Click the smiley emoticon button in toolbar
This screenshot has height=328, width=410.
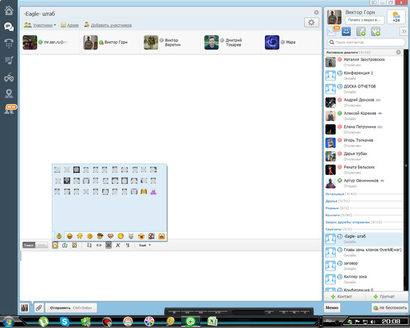(x=55, y=245)
